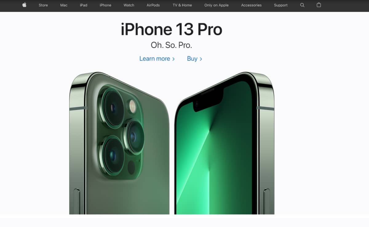This screenshot has width=369, height=227.
Task: Open the Store menu
Action: click(43, 5)
